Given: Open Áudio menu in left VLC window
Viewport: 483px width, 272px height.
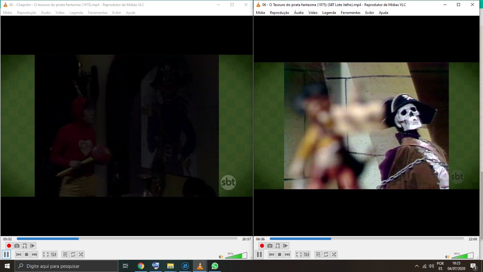Looking at the screenshot, I should (x=46, y=12).
